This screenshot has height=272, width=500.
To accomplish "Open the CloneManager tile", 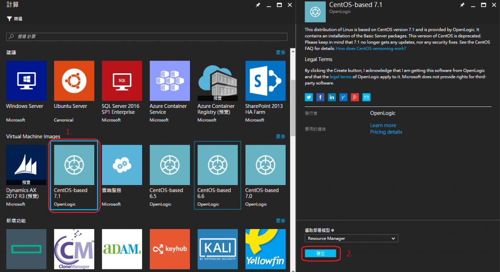I will (74, 249).
